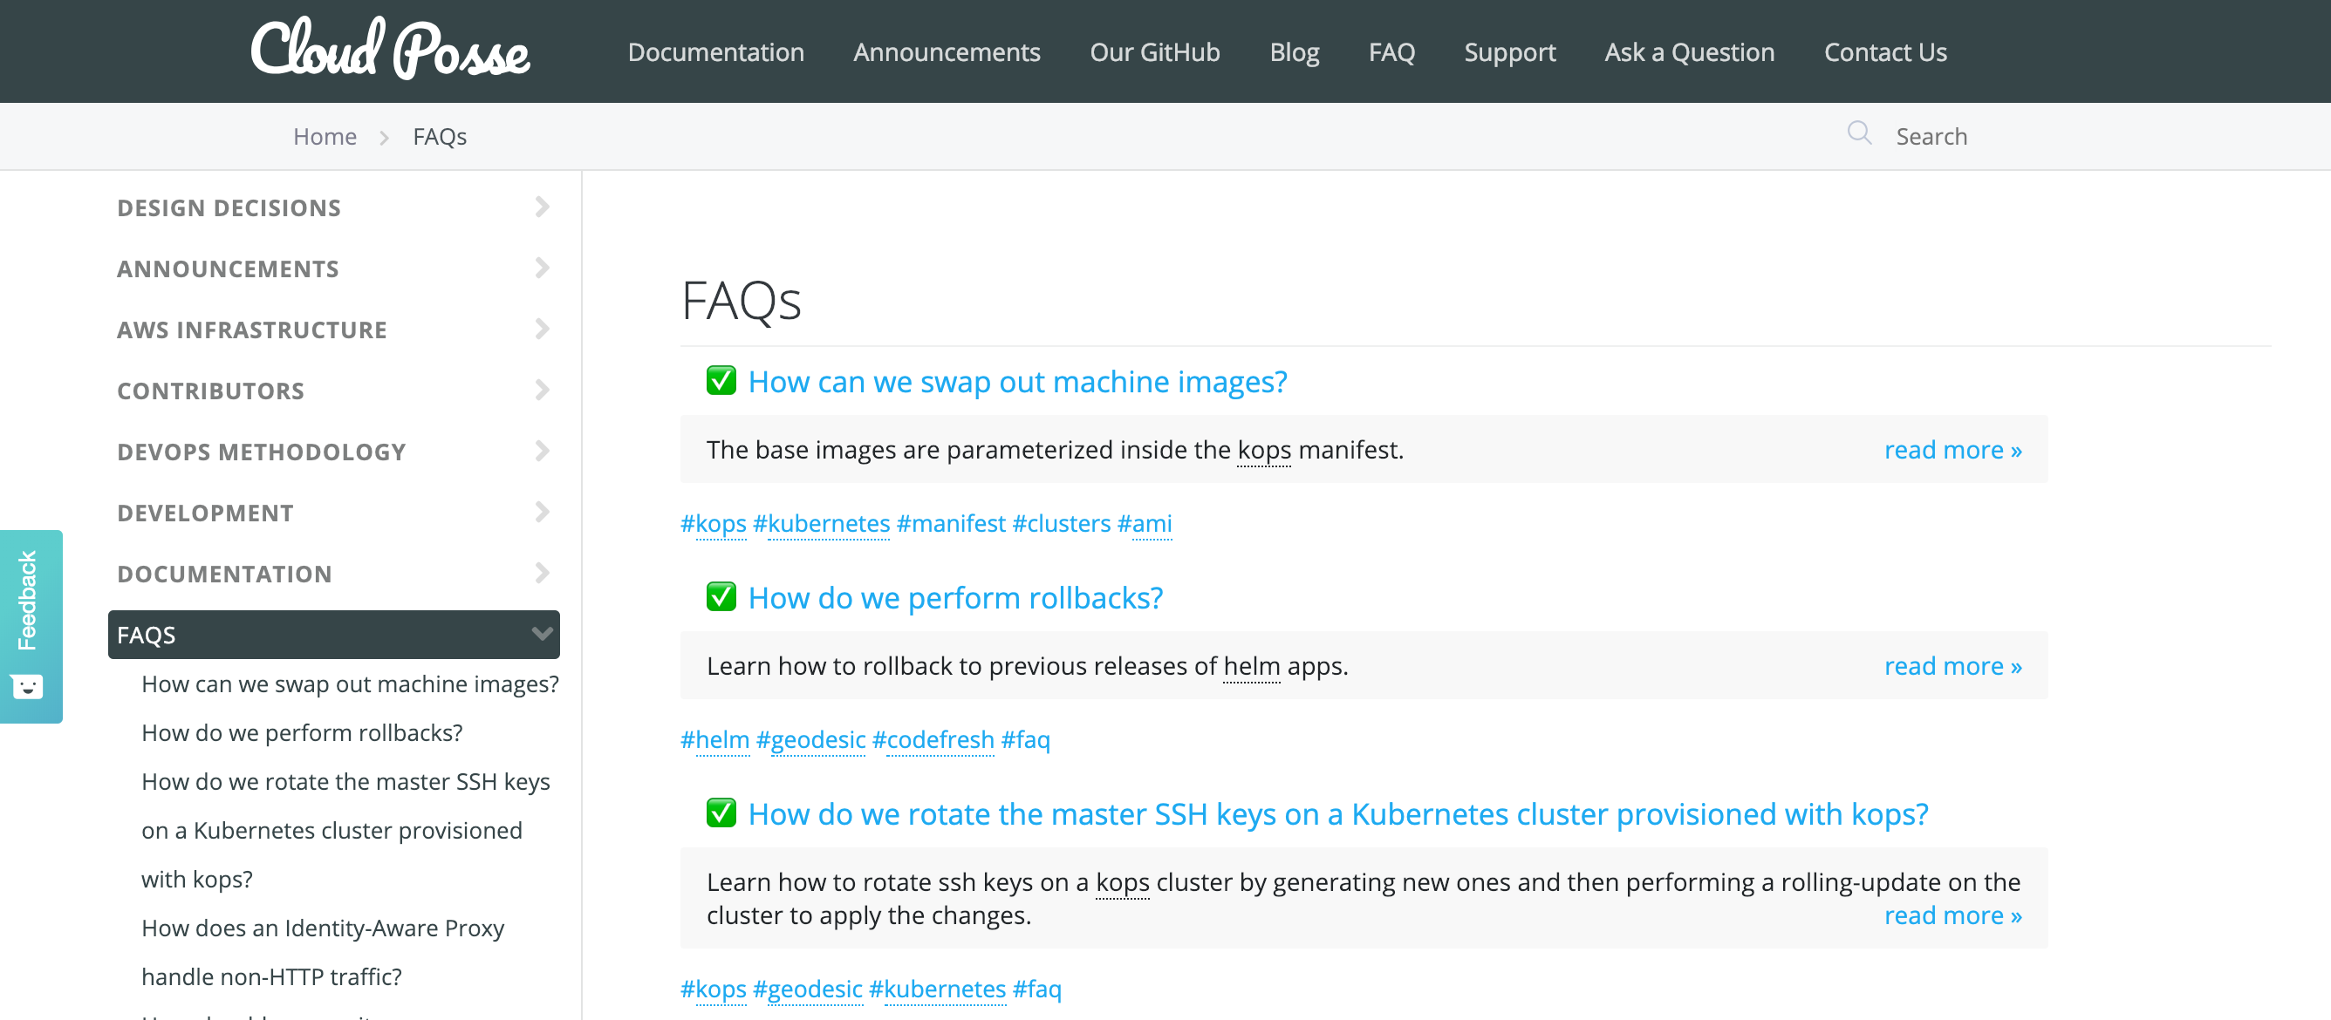Click the green checkmark beside the rollbacks question
The height and width of the screenshot is (1020, 2331).
(x=721, y=597)
